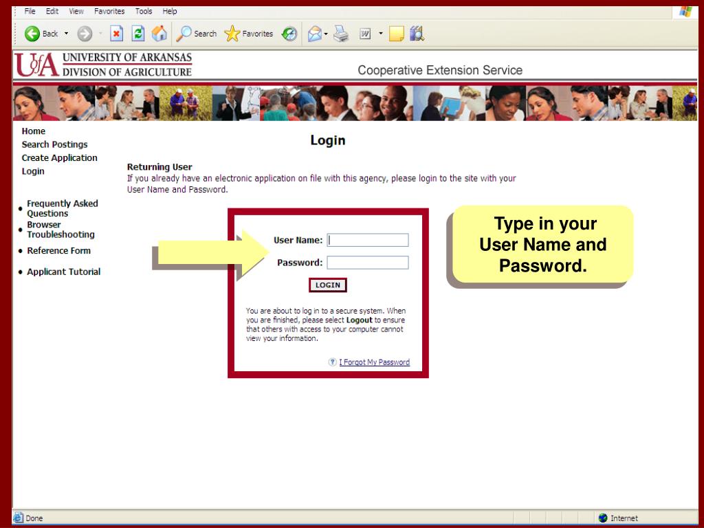The image size is (704, 528).
Task: Open the Edit menu
Action: click(52, 11)
